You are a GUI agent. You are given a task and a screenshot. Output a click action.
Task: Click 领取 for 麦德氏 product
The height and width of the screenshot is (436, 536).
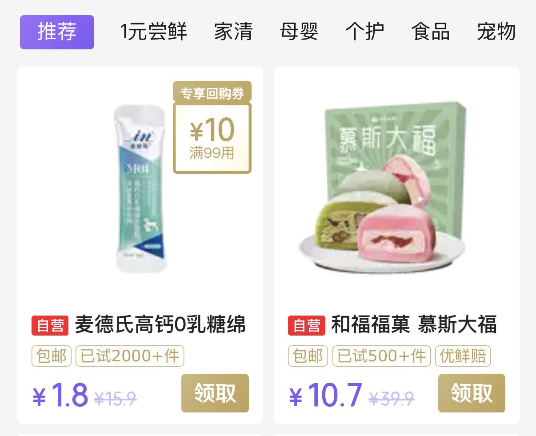pos(215,393)
